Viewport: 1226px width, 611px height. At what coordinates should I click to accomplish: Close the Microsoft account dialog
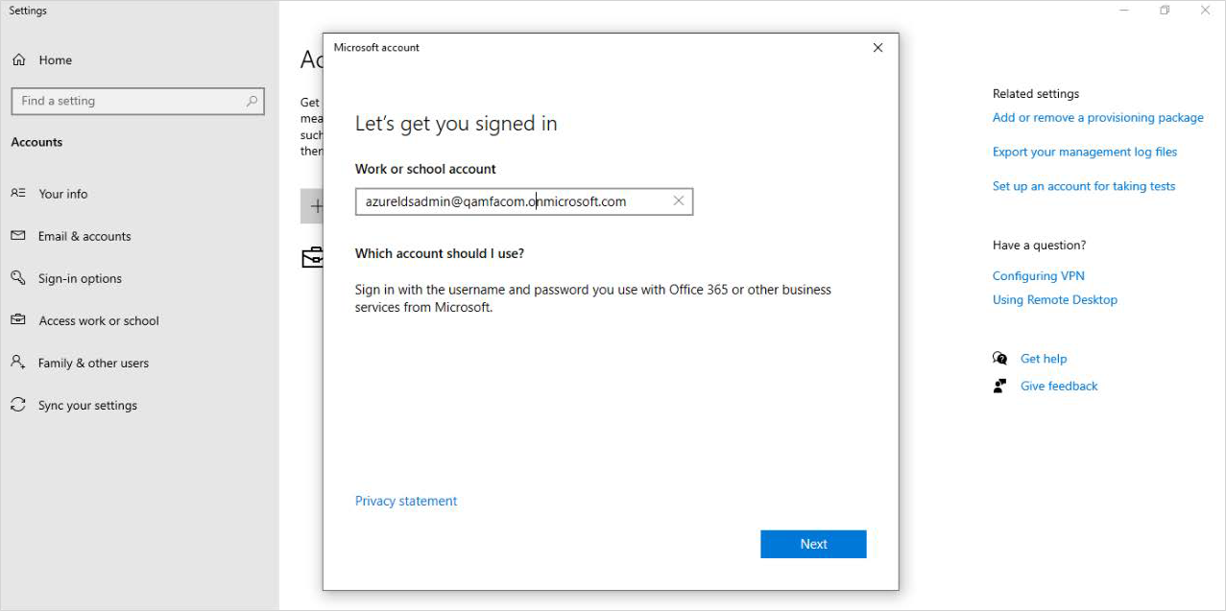[x=877, y=48]
